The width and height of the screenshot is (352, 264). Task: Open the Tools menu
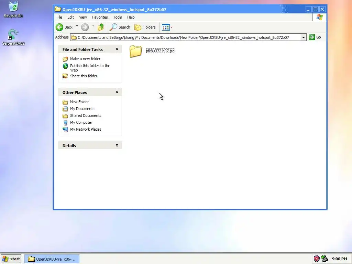118,17
